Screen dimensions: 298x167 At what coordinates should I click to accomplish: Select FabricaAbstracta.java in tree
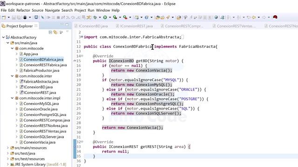tap(41, 82)
